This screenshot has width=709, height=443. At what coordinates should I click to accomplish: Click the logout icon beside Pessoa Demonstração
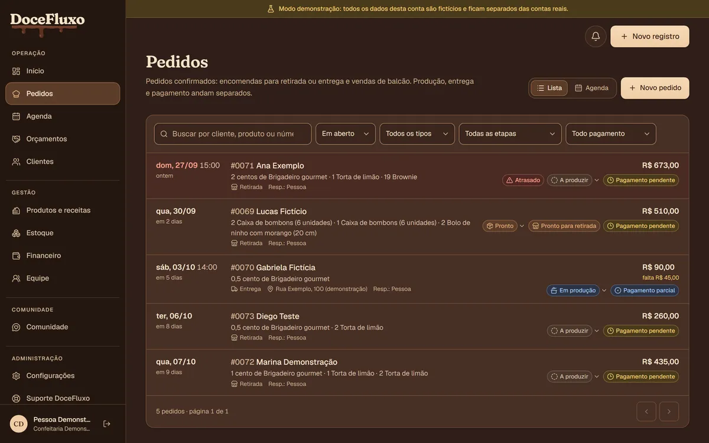click(x=107, y=424)
